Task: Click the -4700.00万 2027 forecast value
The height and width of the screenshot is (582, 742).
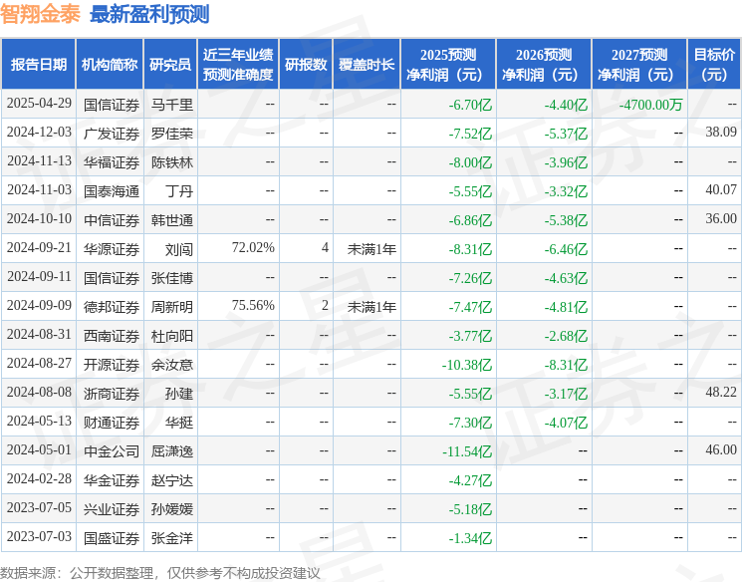Action: click(650, 105)
